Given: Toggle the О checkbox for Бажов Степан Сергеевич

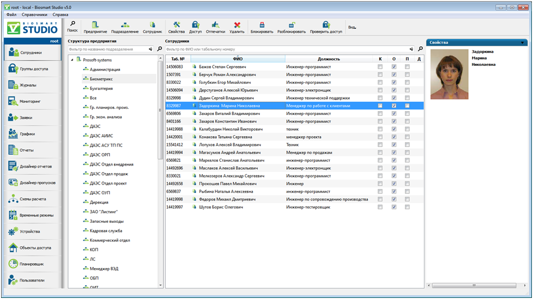Looking at the screenshot, I should point(394,67).
